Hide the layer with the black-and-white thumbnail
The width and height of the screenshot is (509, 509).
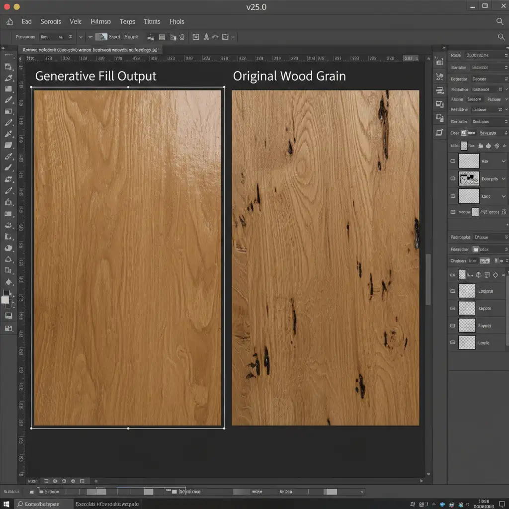pyautogui.click(x=453, y=178)
